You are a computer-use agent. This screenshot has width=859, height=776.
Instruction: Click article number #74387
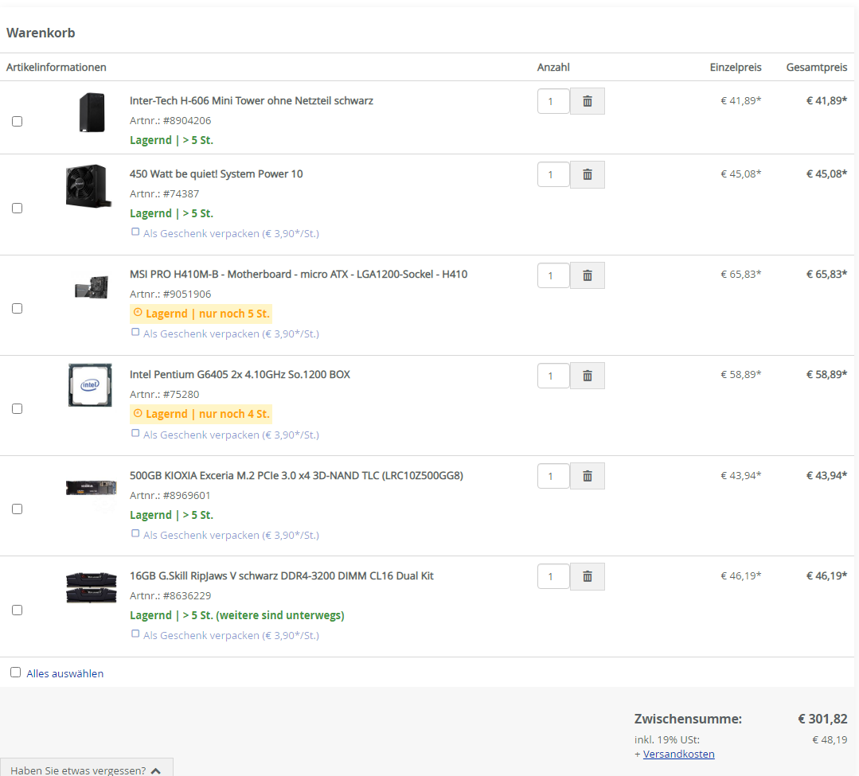(181, 194)
